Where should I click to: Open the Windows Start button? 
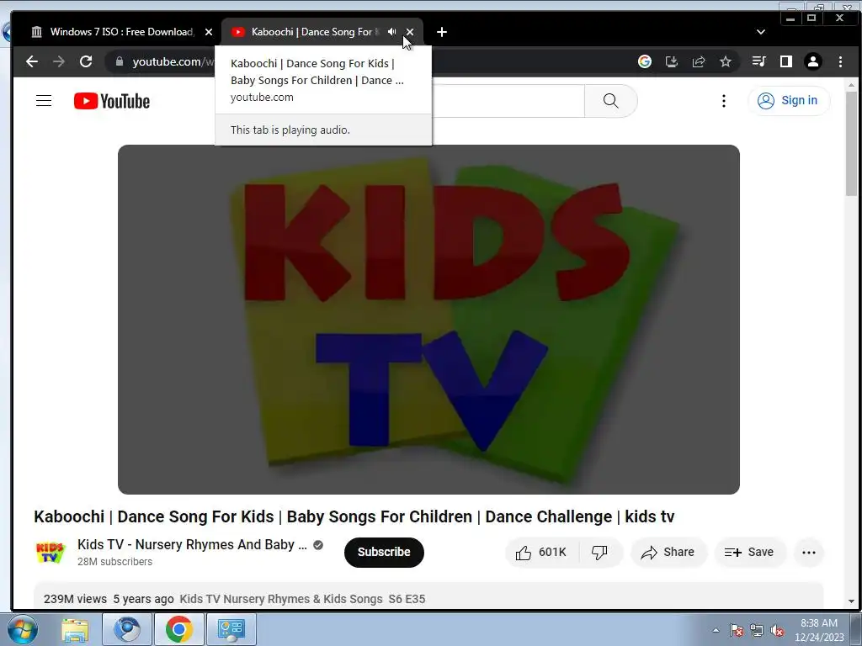tap(22, 629)
